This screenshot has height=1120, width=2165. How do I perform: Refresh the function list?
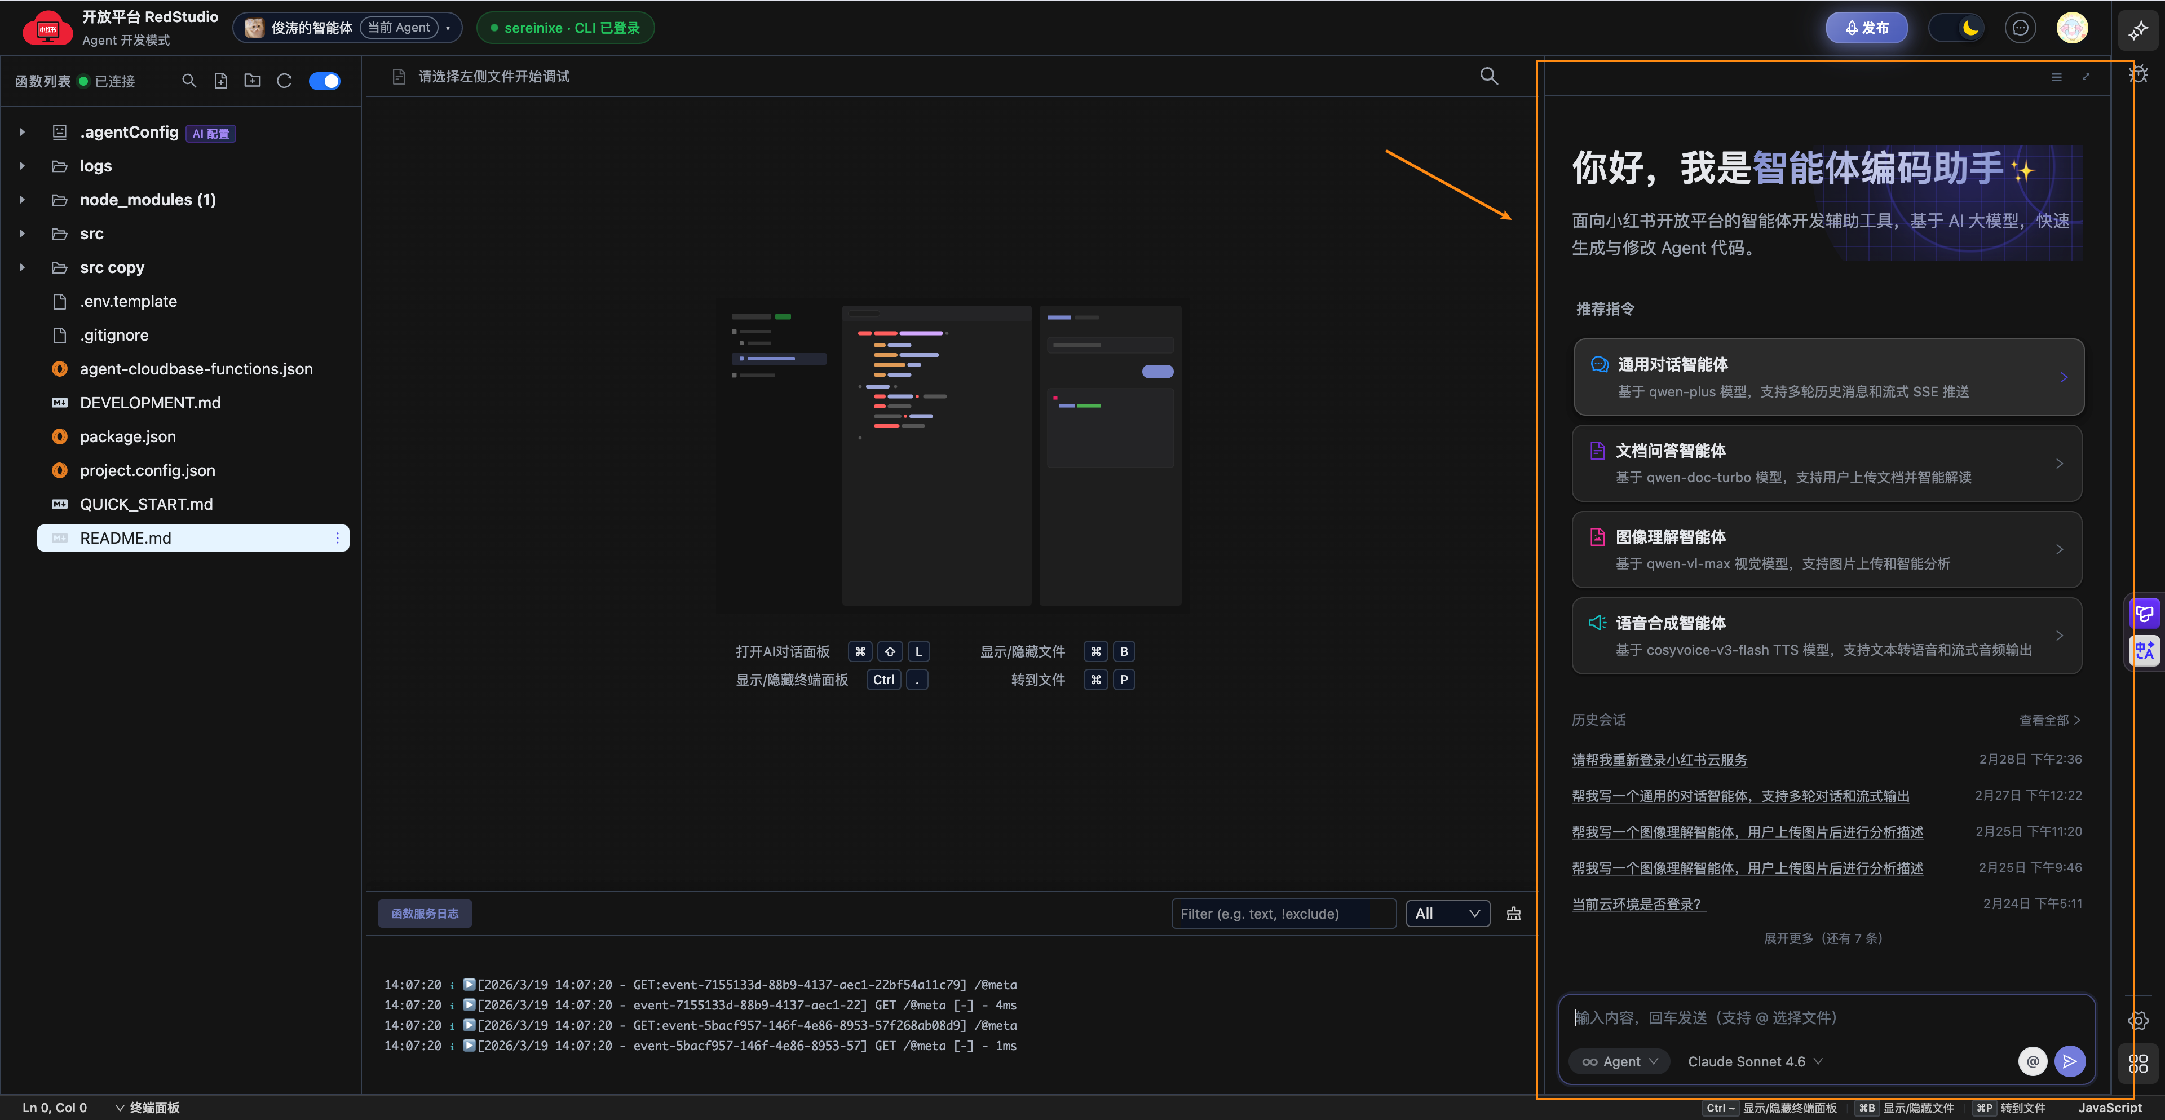(x=284, y=81)
